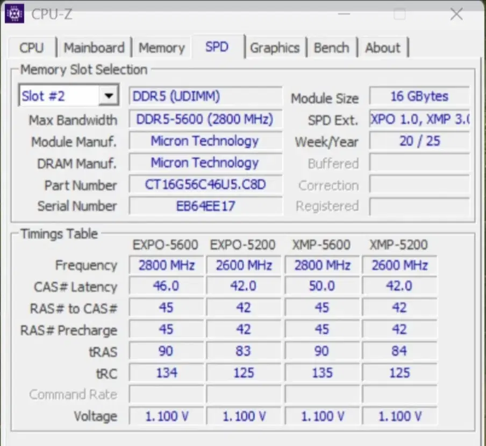Click XMP-5600 frequency 2800 MHz cell
Screen dimensions: 486x446
[322, 265]
